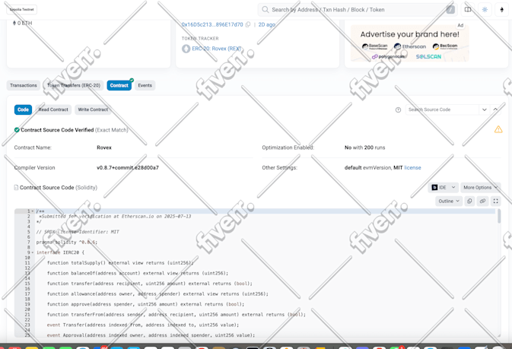
Task: Open the IDE dropdown
Action: pos(444,187)
